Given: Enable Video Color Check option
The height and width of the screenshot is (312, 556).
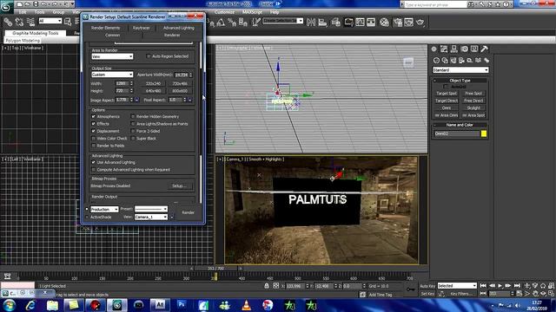Looking at the screenshot, I should point(94,139).
